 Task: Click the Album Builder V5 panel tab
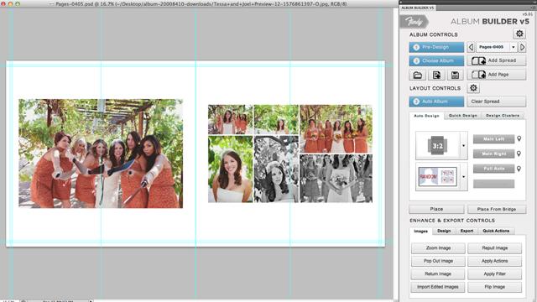[x=418, y=8]
